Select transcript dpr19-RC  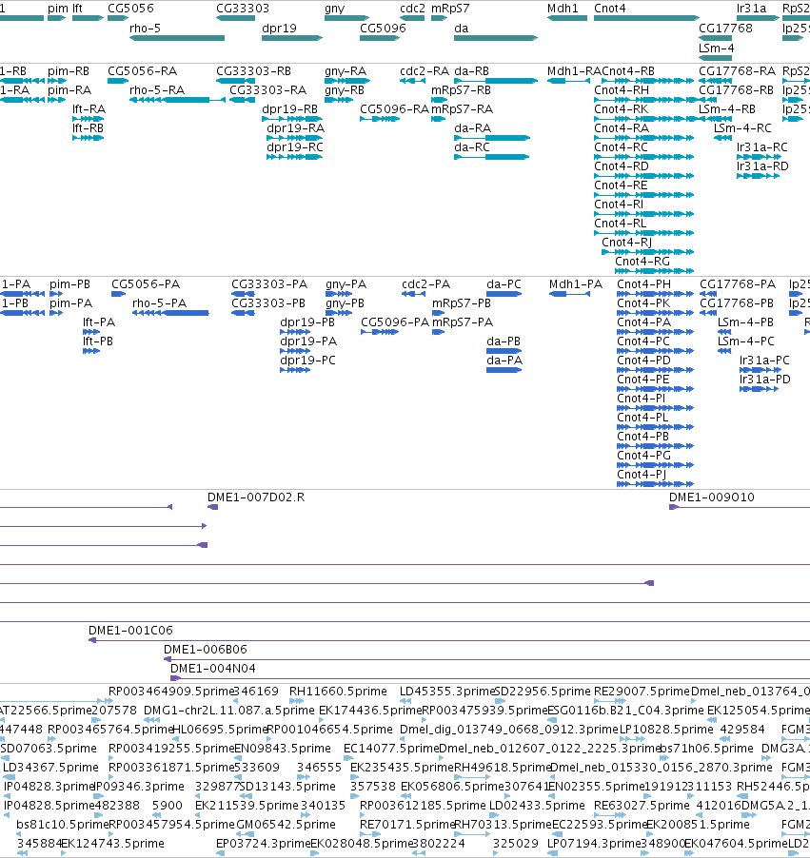pos(295,147)
